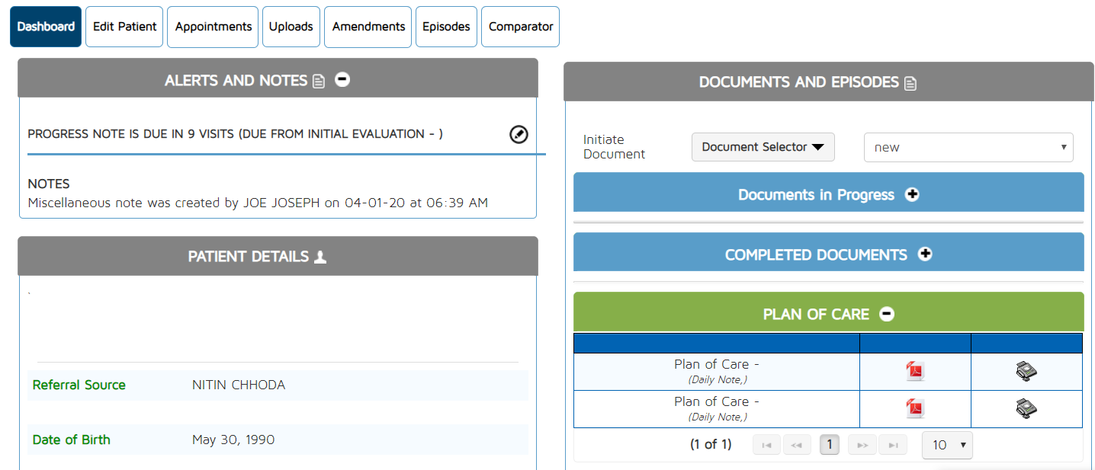1095x470 pixels.
Task: Change rows per page from 10
Action: pos(947,445)
